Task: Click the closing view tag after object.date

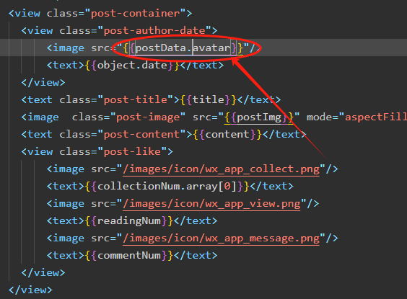Action: pyautogui.click(x=43, y=83)
